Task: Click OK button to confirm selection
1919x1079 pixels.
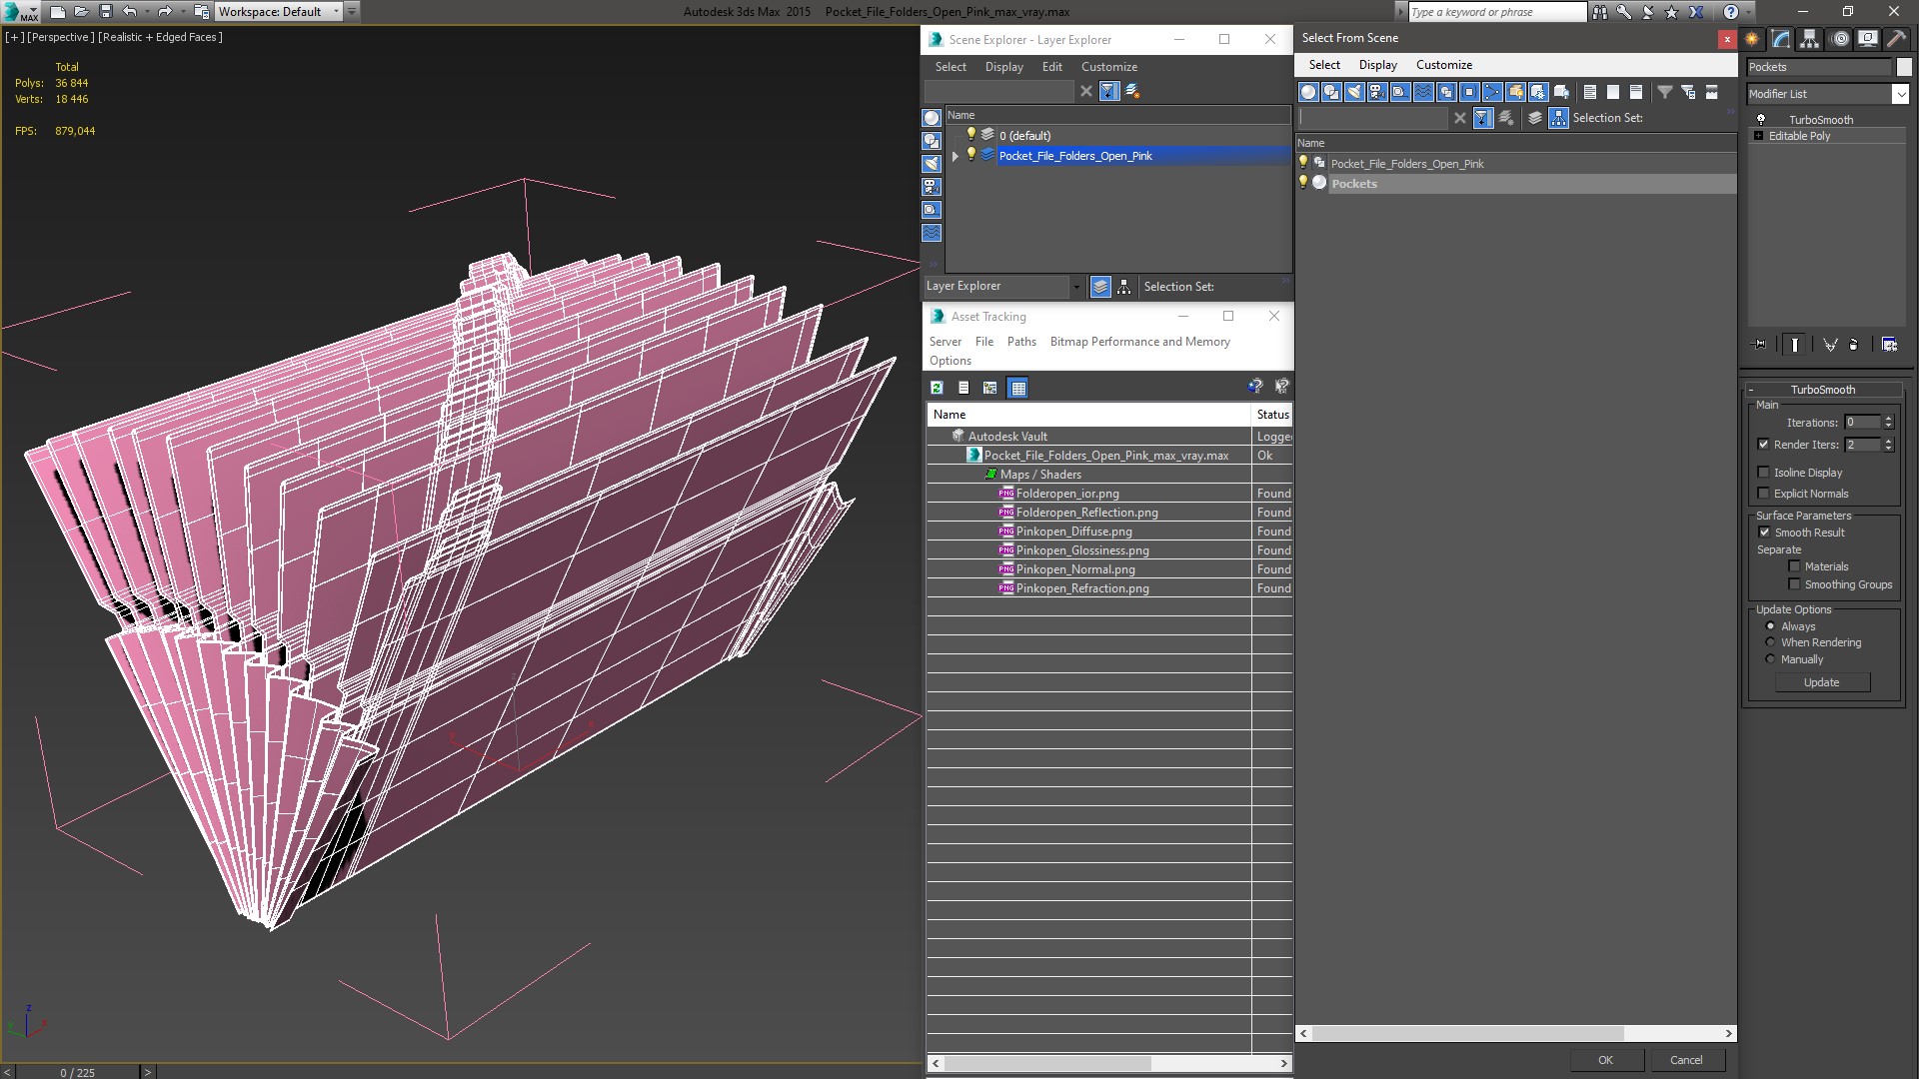Action: (x=1605, y=1061)
